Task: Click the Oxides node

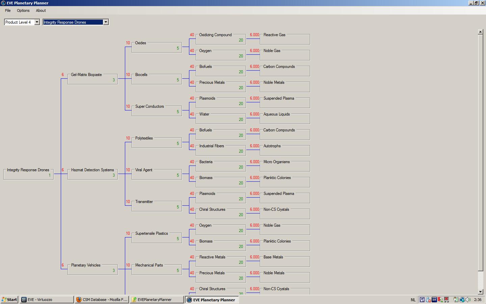Action: click(x=157, y=47)
